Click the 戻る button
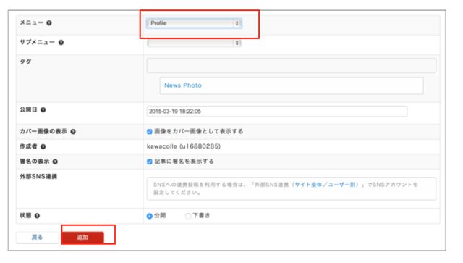 pos(37,237)
